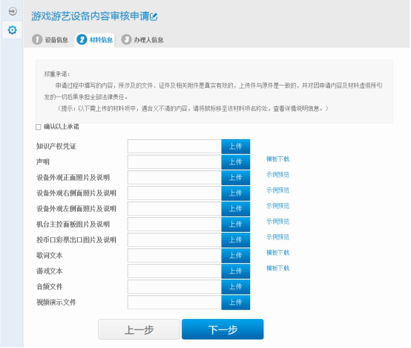This screenshot has height=348, width=411.
Task: Download template for 歌词文本
Action: [x=277, y=253]
